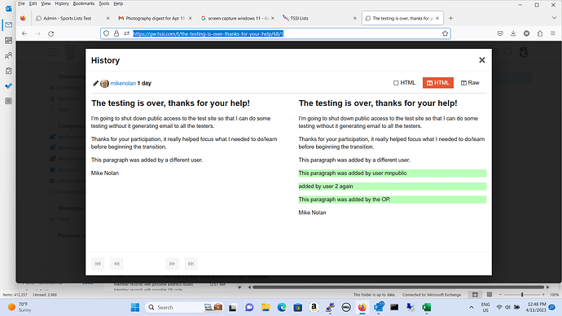This screenshot has width=562, height=316.
Task: Select side-by-side HTML diff view
Action: pos(438,83)
